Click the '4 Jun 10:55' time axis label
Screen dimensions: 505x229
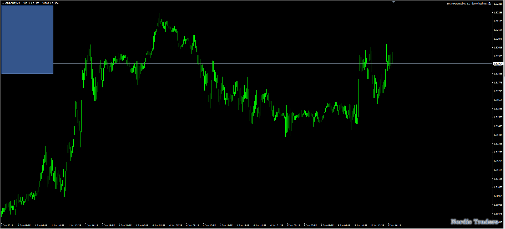pyautogui.click(x=209, y=226)
